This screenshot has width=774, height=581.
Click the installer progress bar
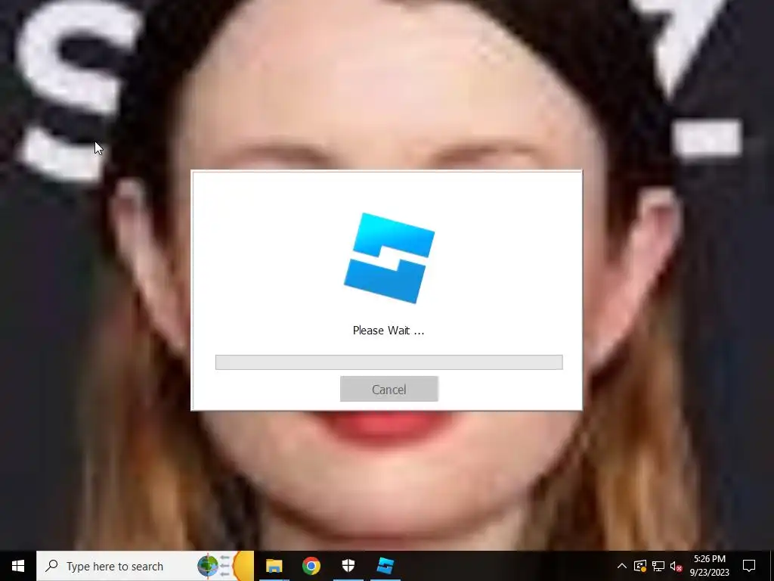(x=389, y=362)
